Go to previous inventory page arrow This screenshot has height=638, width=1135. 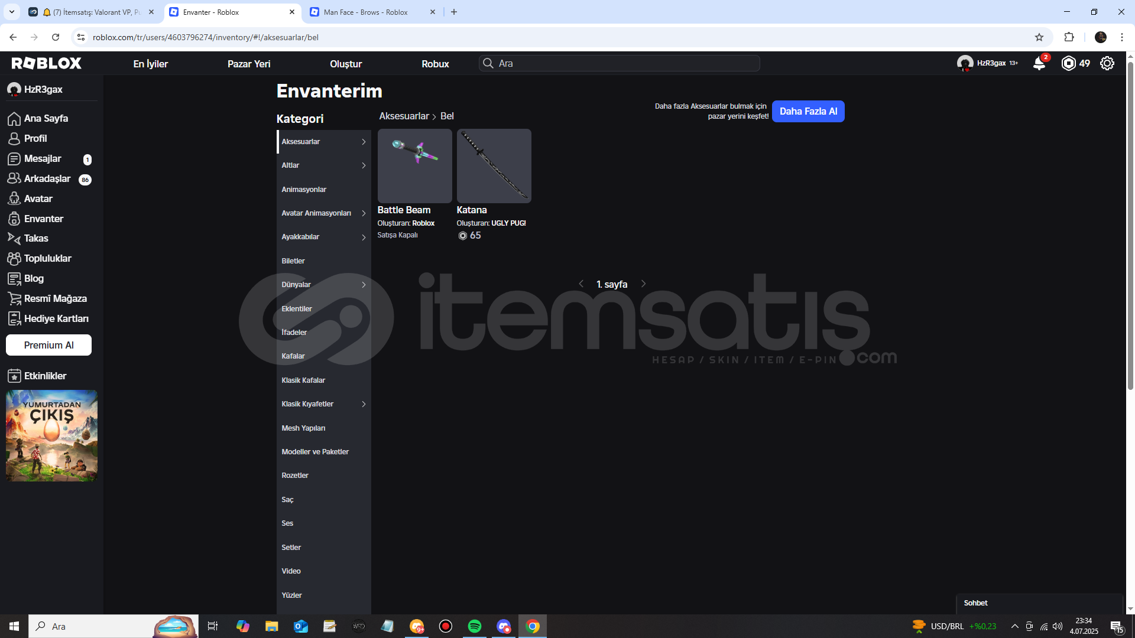(581, 284)
